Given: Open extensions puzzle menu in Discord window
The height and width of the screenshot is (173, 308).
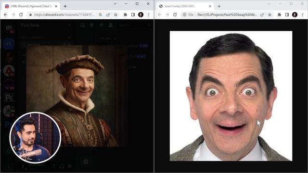Looking at the screenshot, I should pyautogui.click(x=125, y=15).
